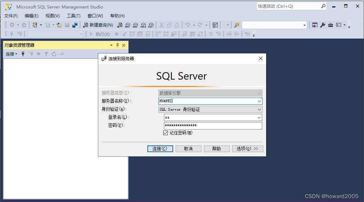364x202 pixels.
Task: Open the 视图(V) menu
Action: click(x=52, y=16)
